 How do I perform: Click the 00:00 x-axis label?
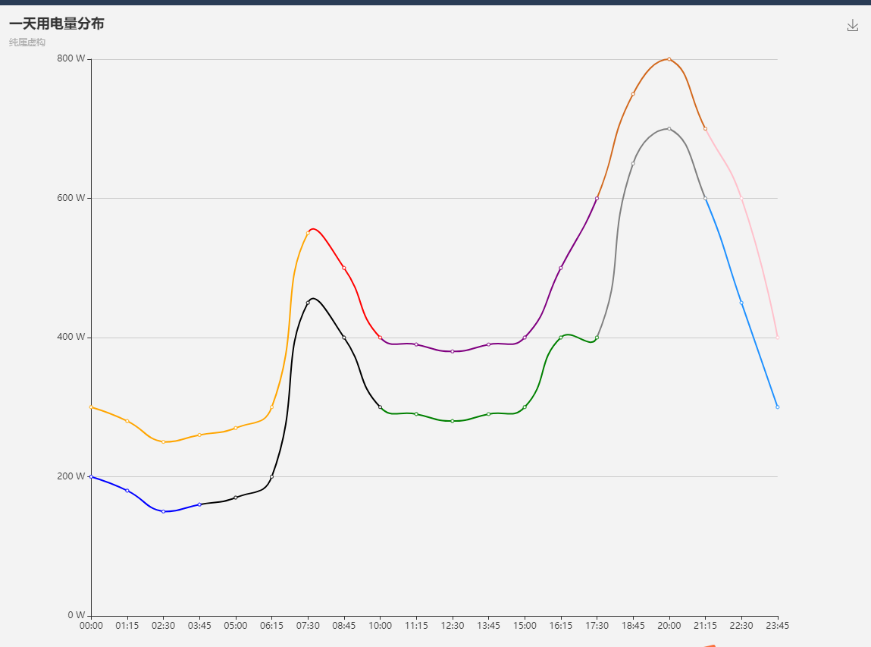91,626
